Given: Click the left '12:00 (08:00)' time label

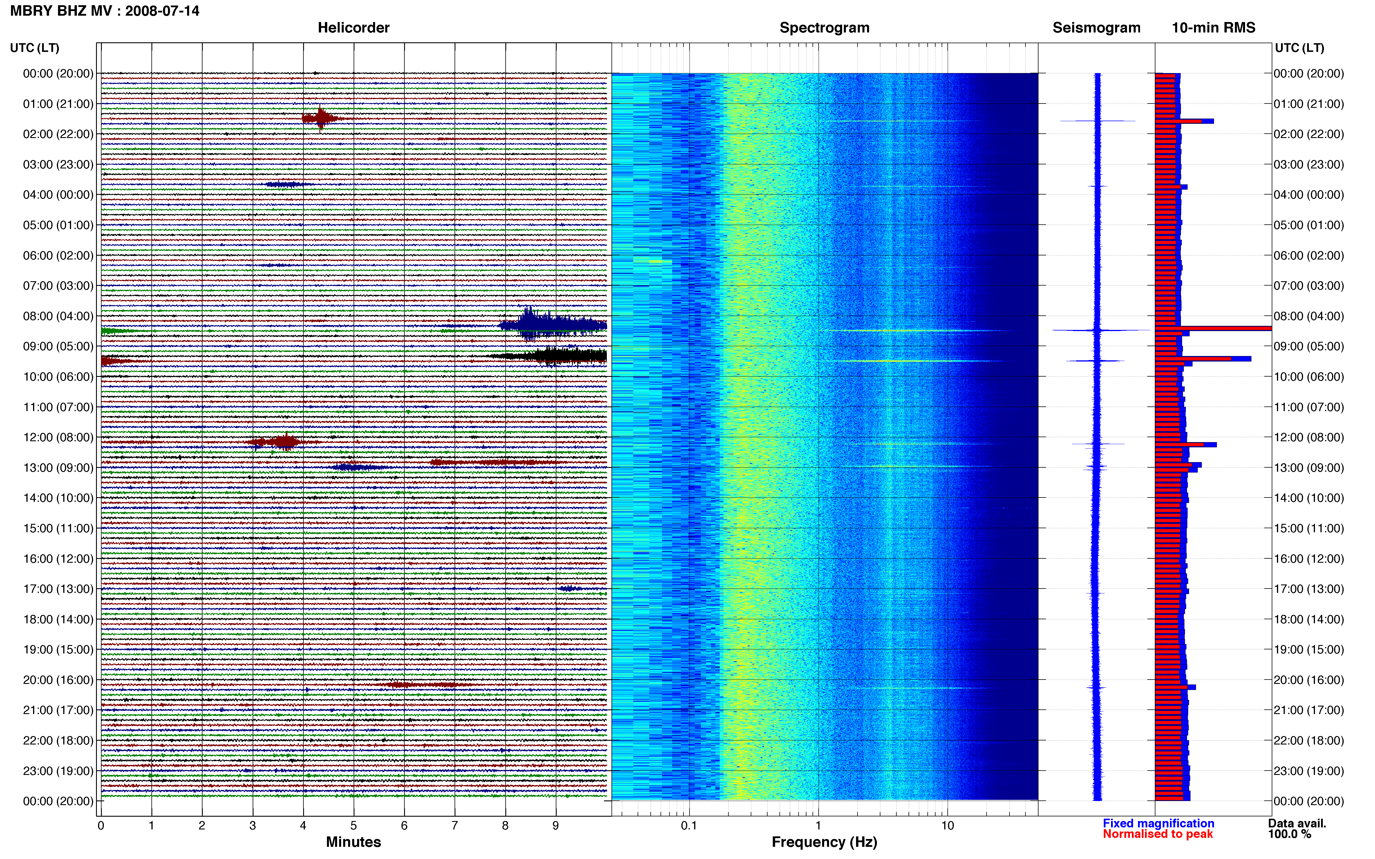Looking at the screenshot, I should coord(58,437).
